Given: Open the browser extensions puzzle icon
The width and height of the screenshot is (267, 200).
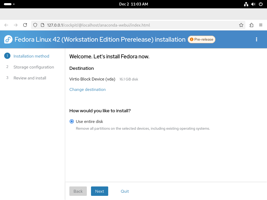Looking at the screenshot, I should 252,25.
